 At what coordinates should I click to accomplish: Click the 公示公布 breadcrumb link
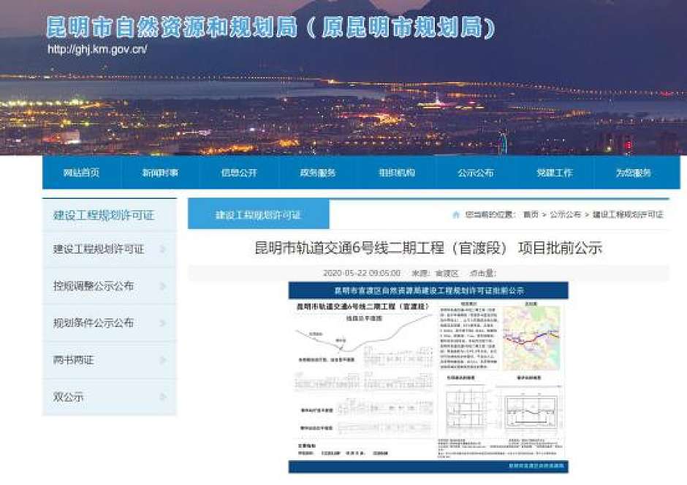pyautogui.click(x=566, y=215)
